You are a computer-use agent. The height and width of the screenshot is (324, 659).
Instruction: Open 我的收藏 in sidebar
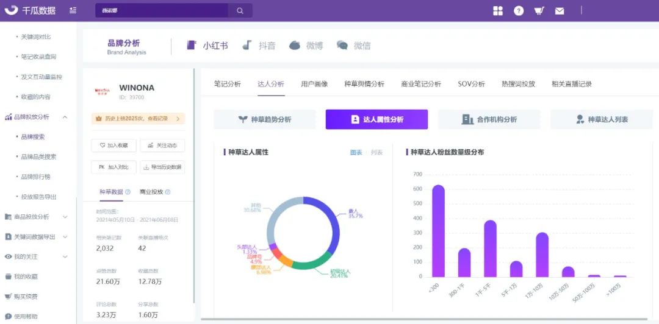point(21,276)
